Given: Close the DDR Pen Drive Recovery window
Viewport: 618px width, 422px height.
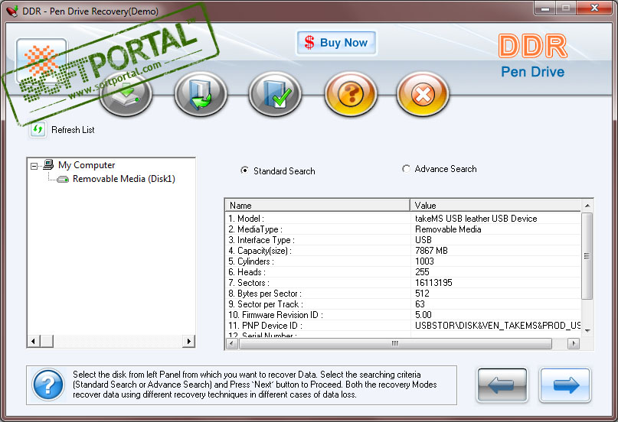Looking at the screenshot, I should pyautogui.click(x=595, y=8).
